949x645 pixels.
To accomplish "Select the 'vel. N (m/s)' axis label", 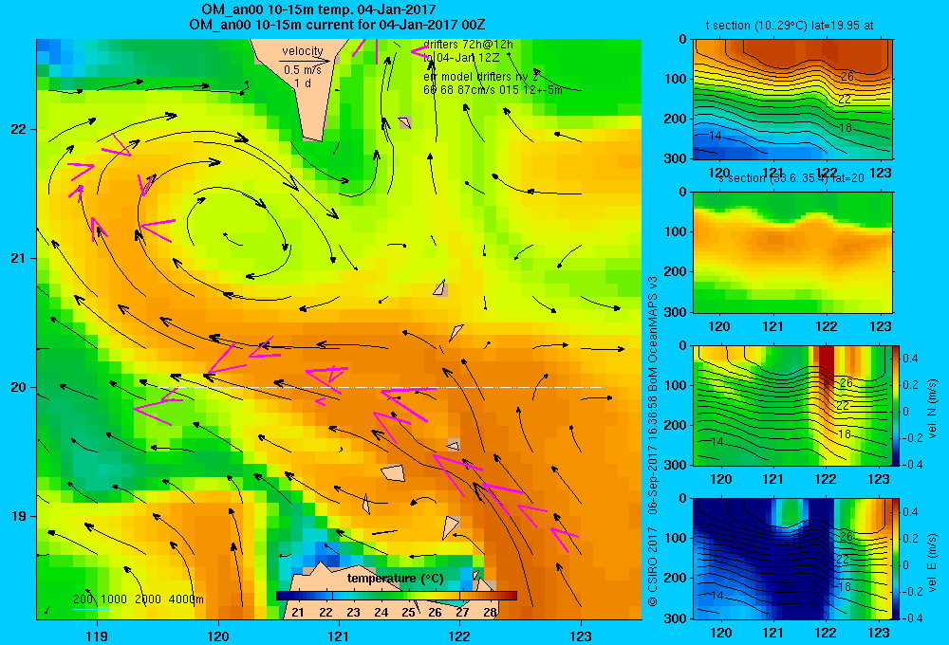I will 932,409.
